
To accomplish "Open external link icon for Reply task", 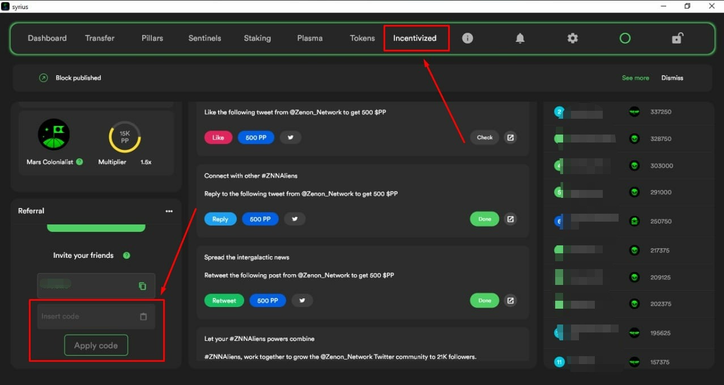I will click(x=510, y=219).
